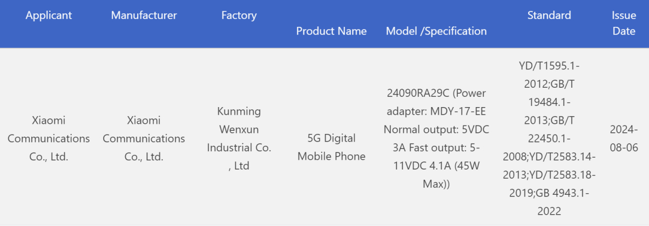
Task: Select the applicant cell Xiaomi Communications Co., Ltd.
Action: tap(49, 138)
